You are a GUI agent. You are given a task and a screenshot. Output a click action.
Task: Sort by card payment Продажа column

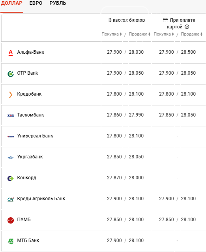coord(192,34)
